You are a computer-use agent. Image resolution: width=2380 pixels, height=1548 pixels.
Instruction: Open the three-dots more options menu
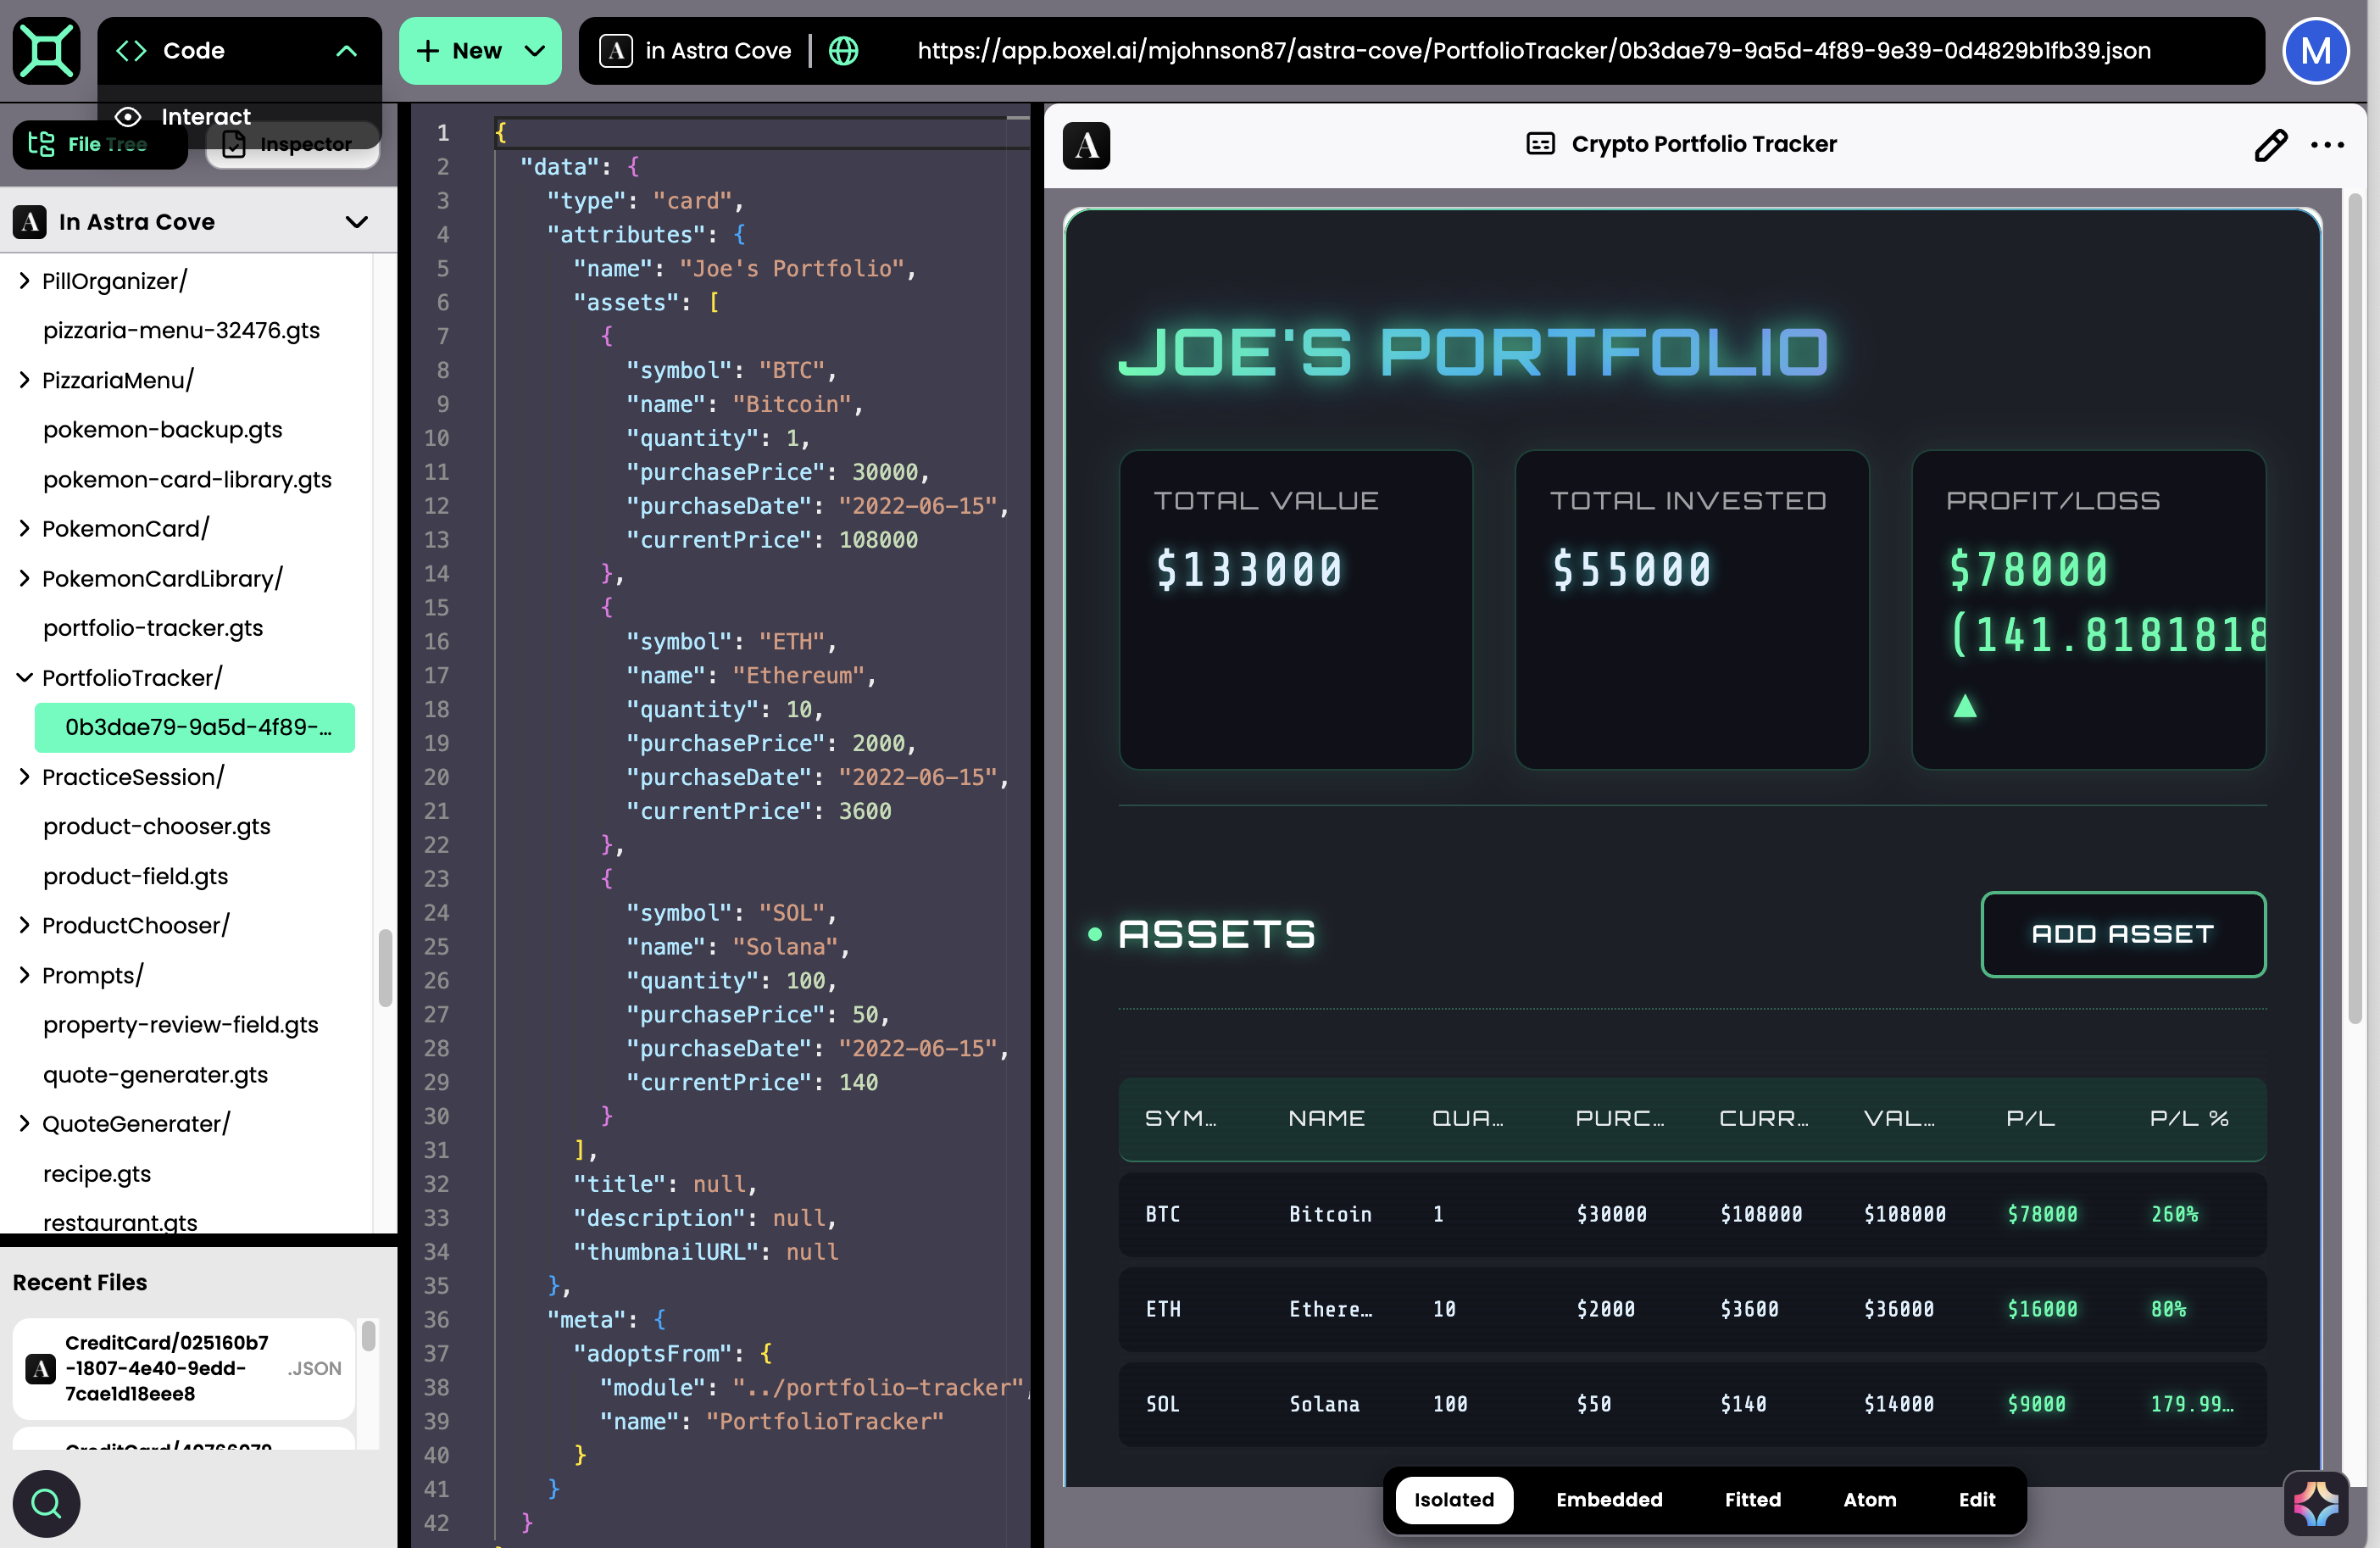[2327, 145]
